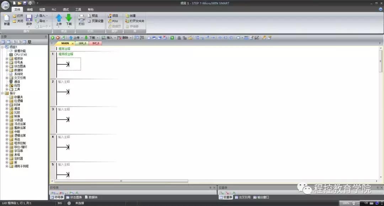384x206 pixels.
Task: Select the CPU ST40 tree item
Action: [18, 55]
